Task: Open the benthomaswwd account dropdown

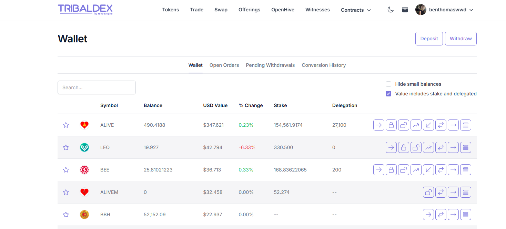Action: (x=445, y=10)
